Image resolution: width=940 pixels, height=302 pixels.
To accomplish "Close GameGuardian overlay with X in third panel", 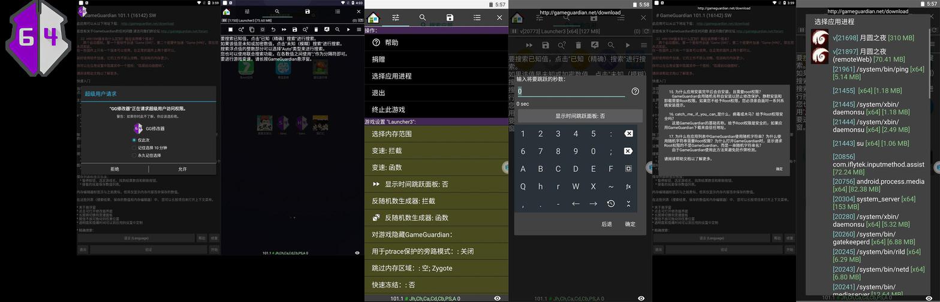I will pos(499,18).
